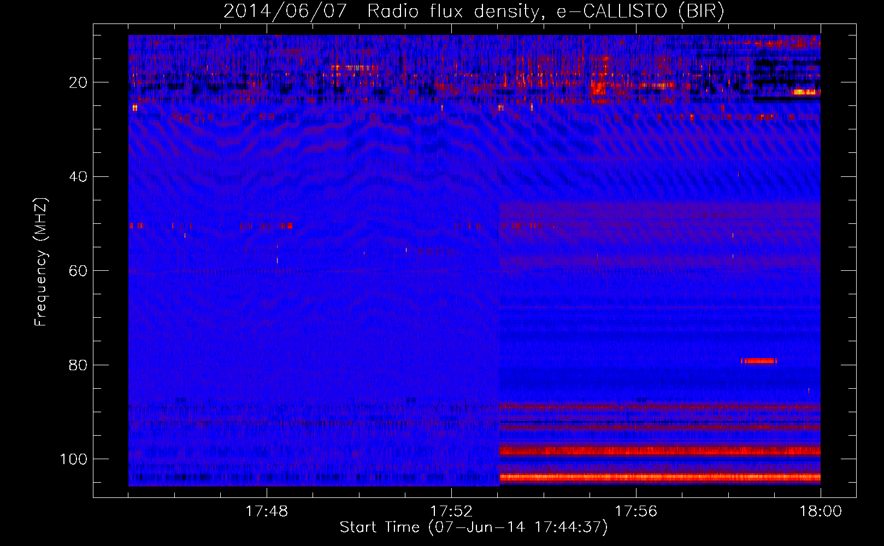
Task: Click the plot title "2014/06/07 Radio flux density, e-CALLISTO (BIR)"
Action: [474, 11]
